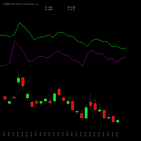
Task: Click the chart title text
Action: pos(21,4)
